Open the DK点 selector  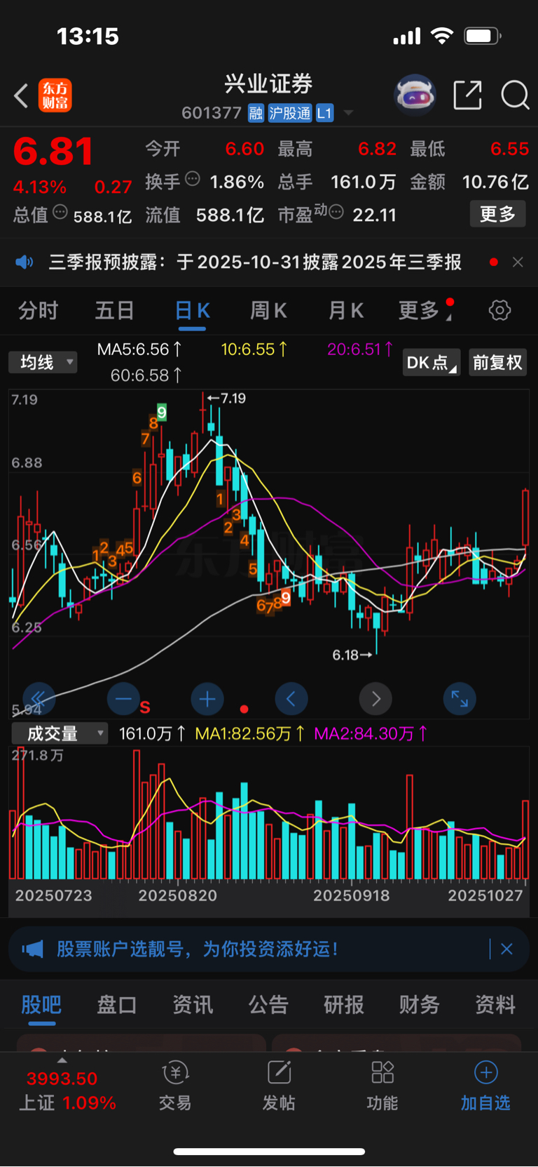coord(431,363)
